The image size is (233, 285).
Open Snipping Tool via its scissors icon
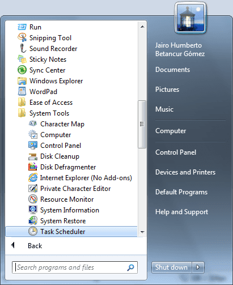coord(22,37)
